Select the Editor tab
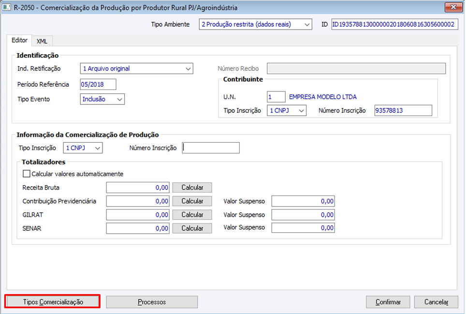This screenshot has width=466, height=314. coord(19,41)
